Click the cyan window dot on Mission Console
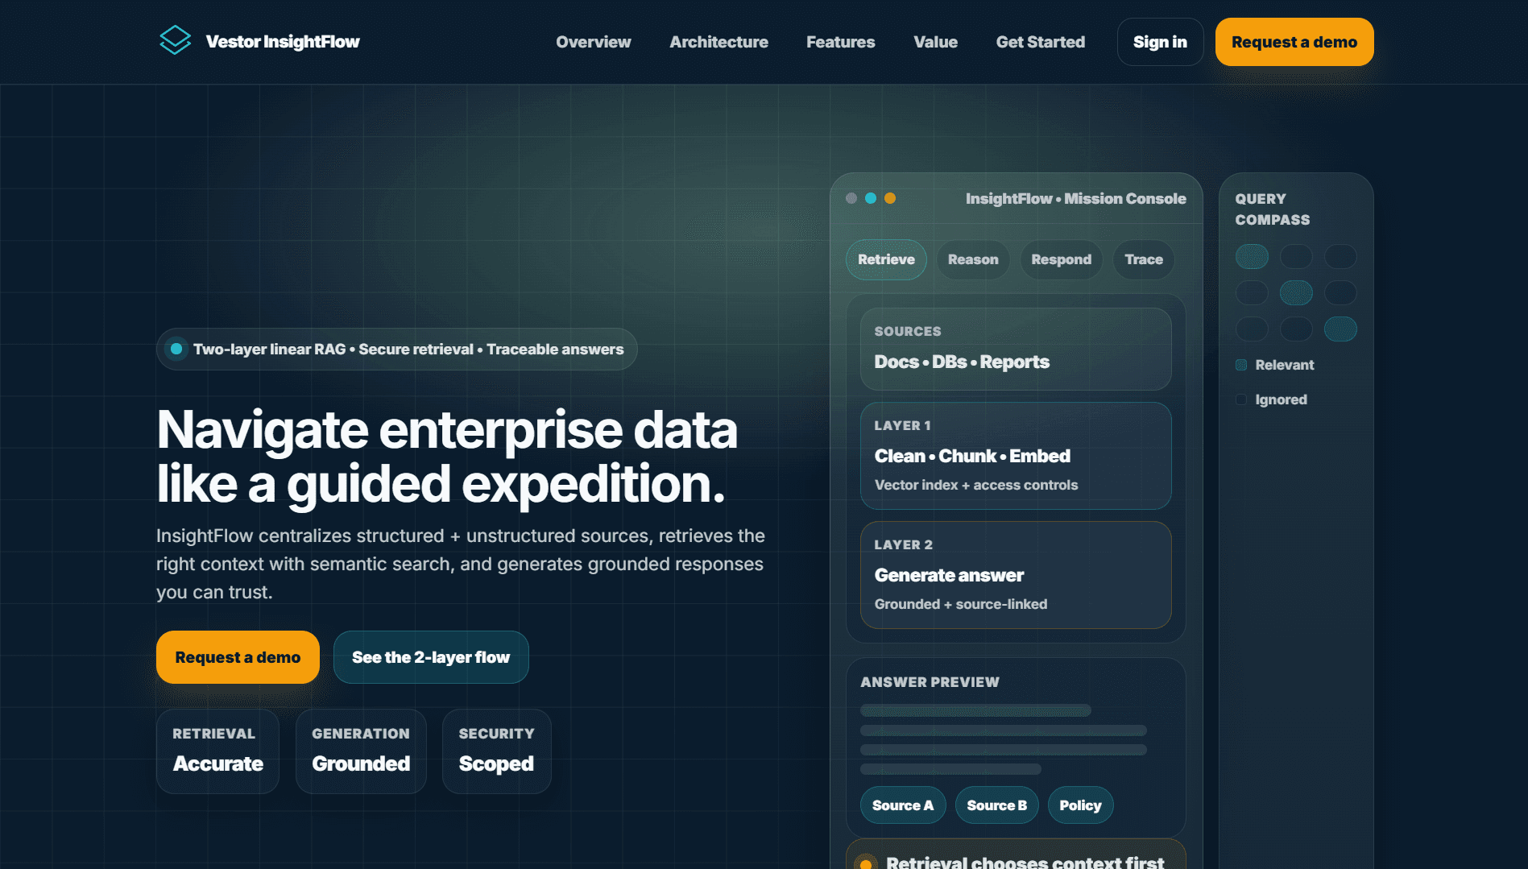1528x869 pixels. click(x=871, y=197)
